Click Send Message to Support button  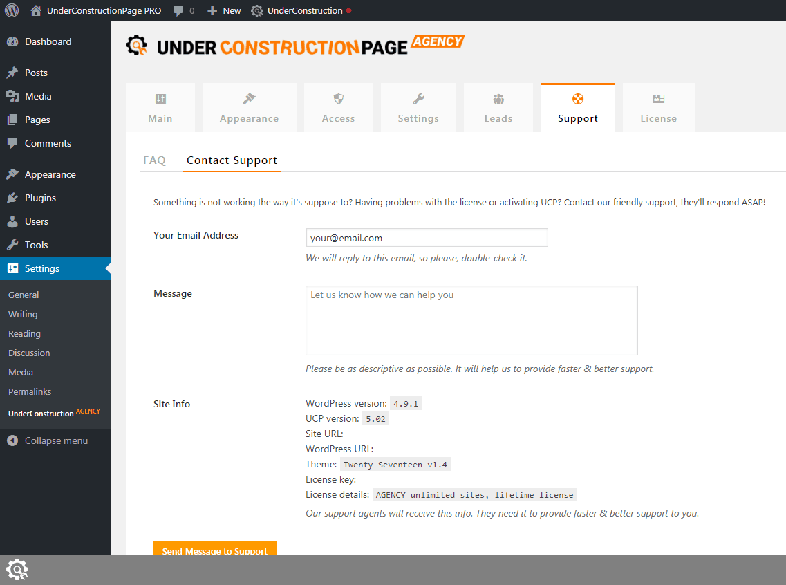pyautogui.click(x=214, y=548)
